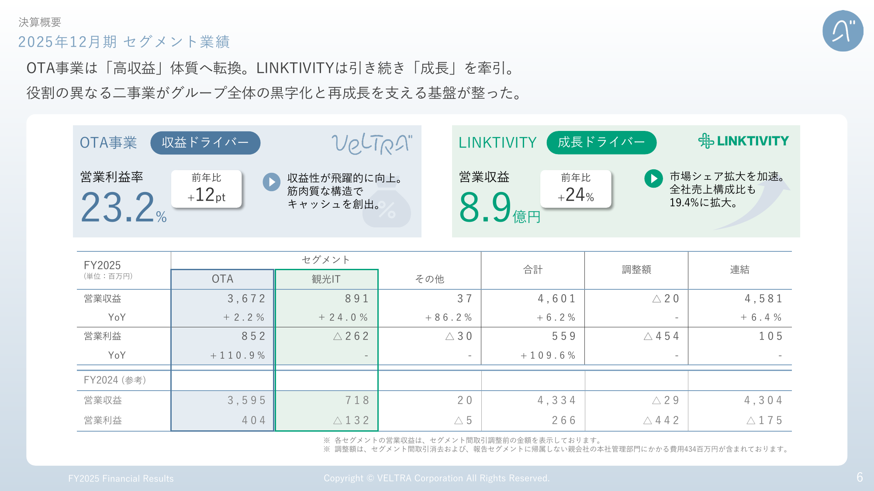Select the OTA column header
This screenshot has height=491, width=874.
pyautogui.click(x=222, y=279)
